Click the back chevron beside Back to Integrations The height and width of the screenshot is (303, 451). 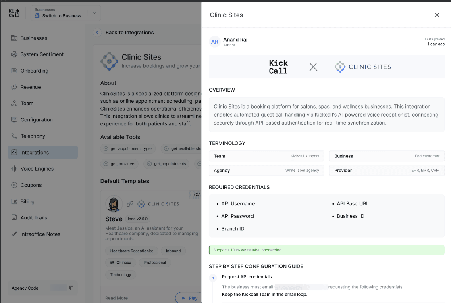tap(97, 33)
